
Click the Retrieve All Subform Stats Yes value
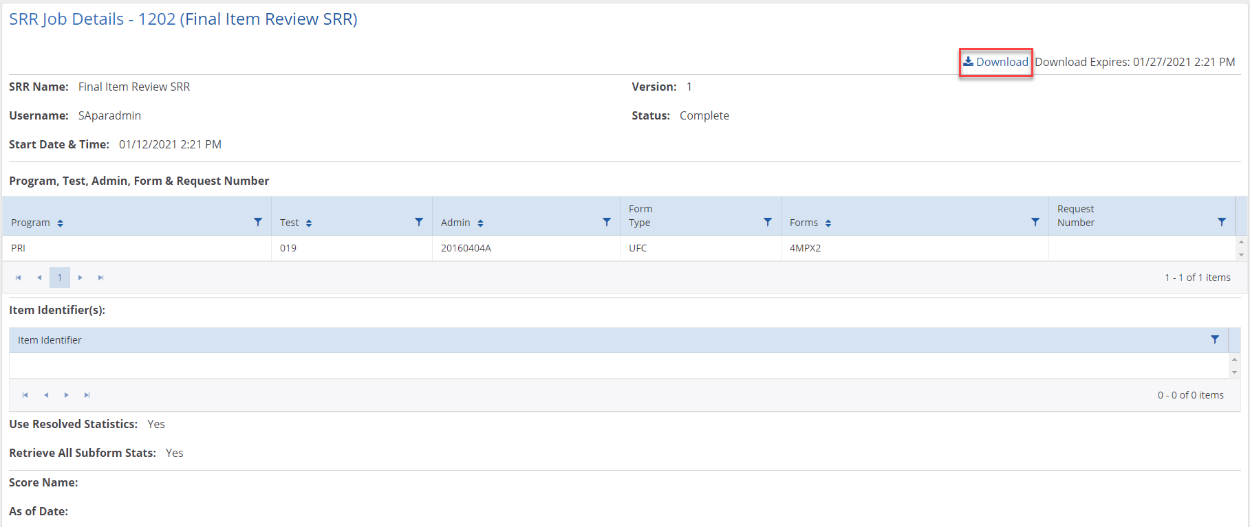(x=175, y=453)
